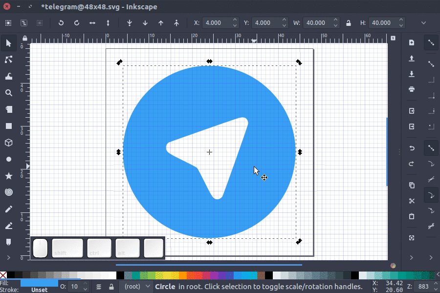Select the Spiral tool
The image size is (440, 293).
pyautogui.click(x=8, y=192)
